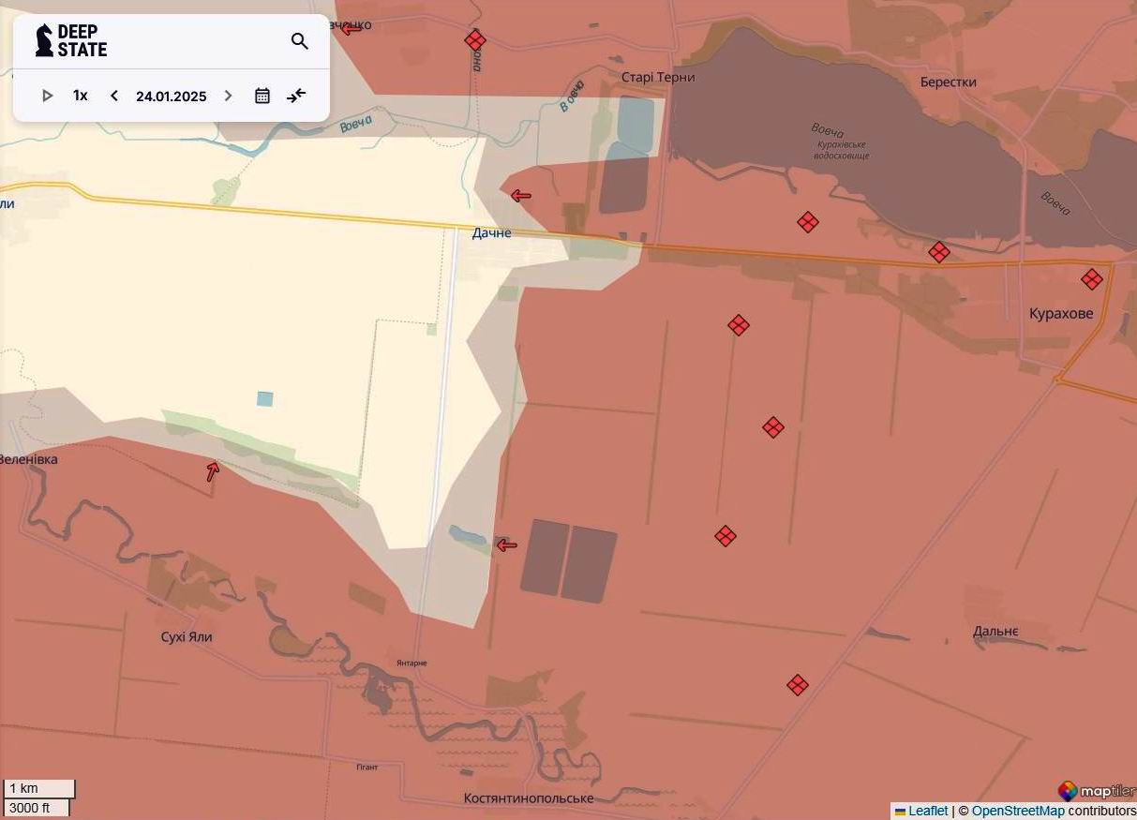Step to the previous date with left chevron
The image size is (1137, 820).
113,95
